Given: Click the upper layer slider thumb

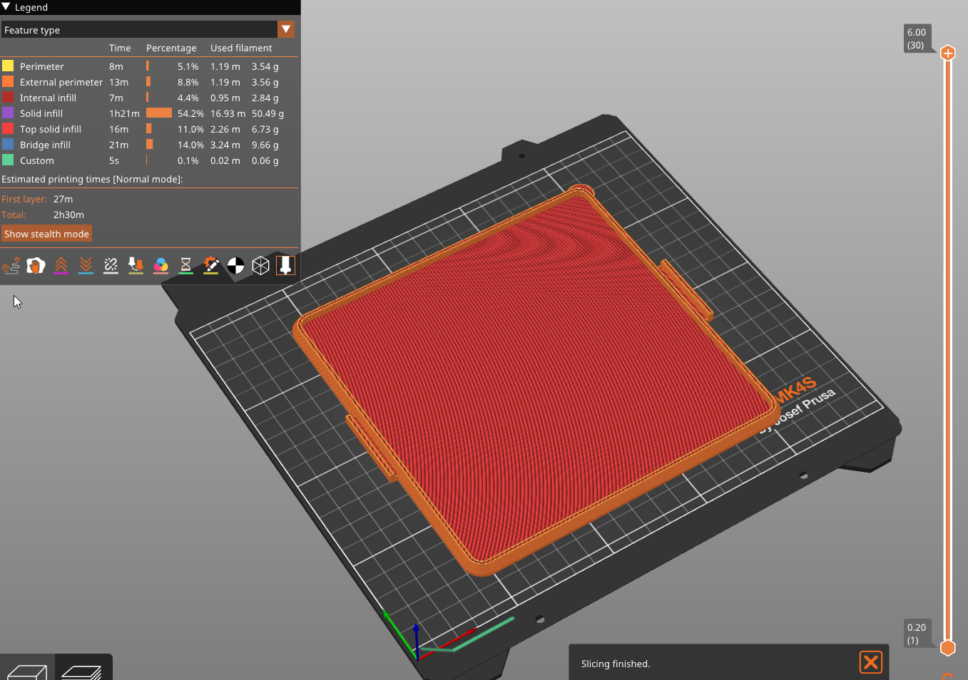Looking at the screenshot, I should (x=948, y=53).
